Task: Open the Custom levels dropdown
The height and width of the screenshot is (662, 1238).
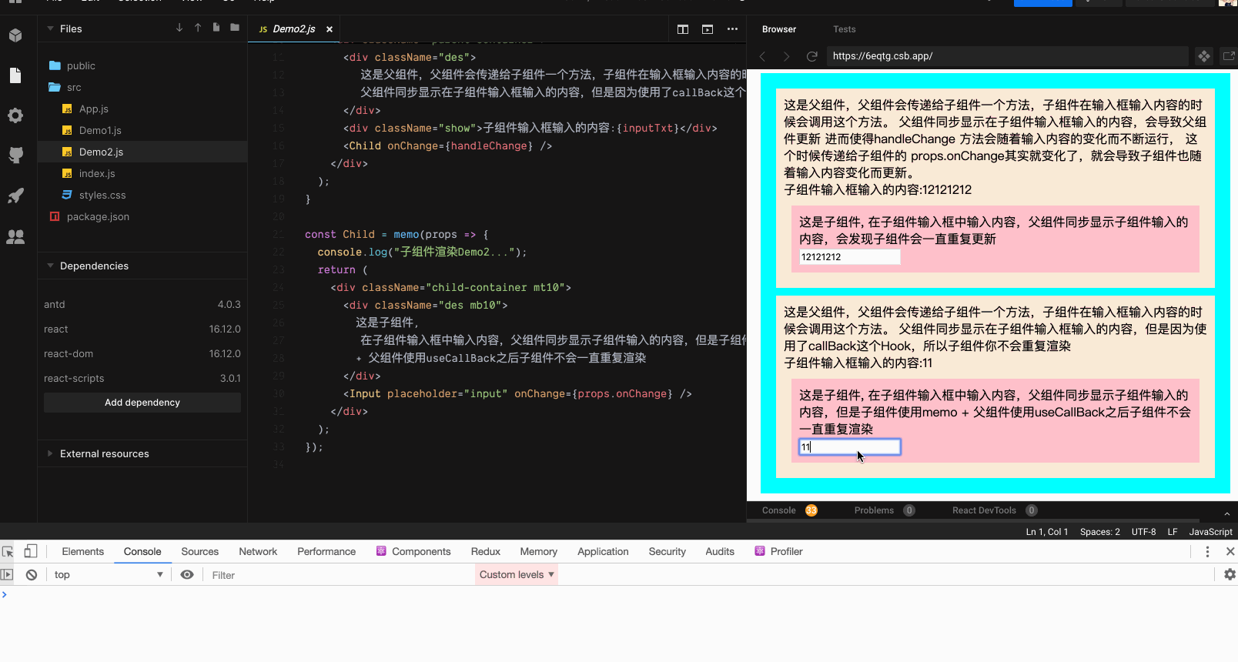Action: (517, 575)
